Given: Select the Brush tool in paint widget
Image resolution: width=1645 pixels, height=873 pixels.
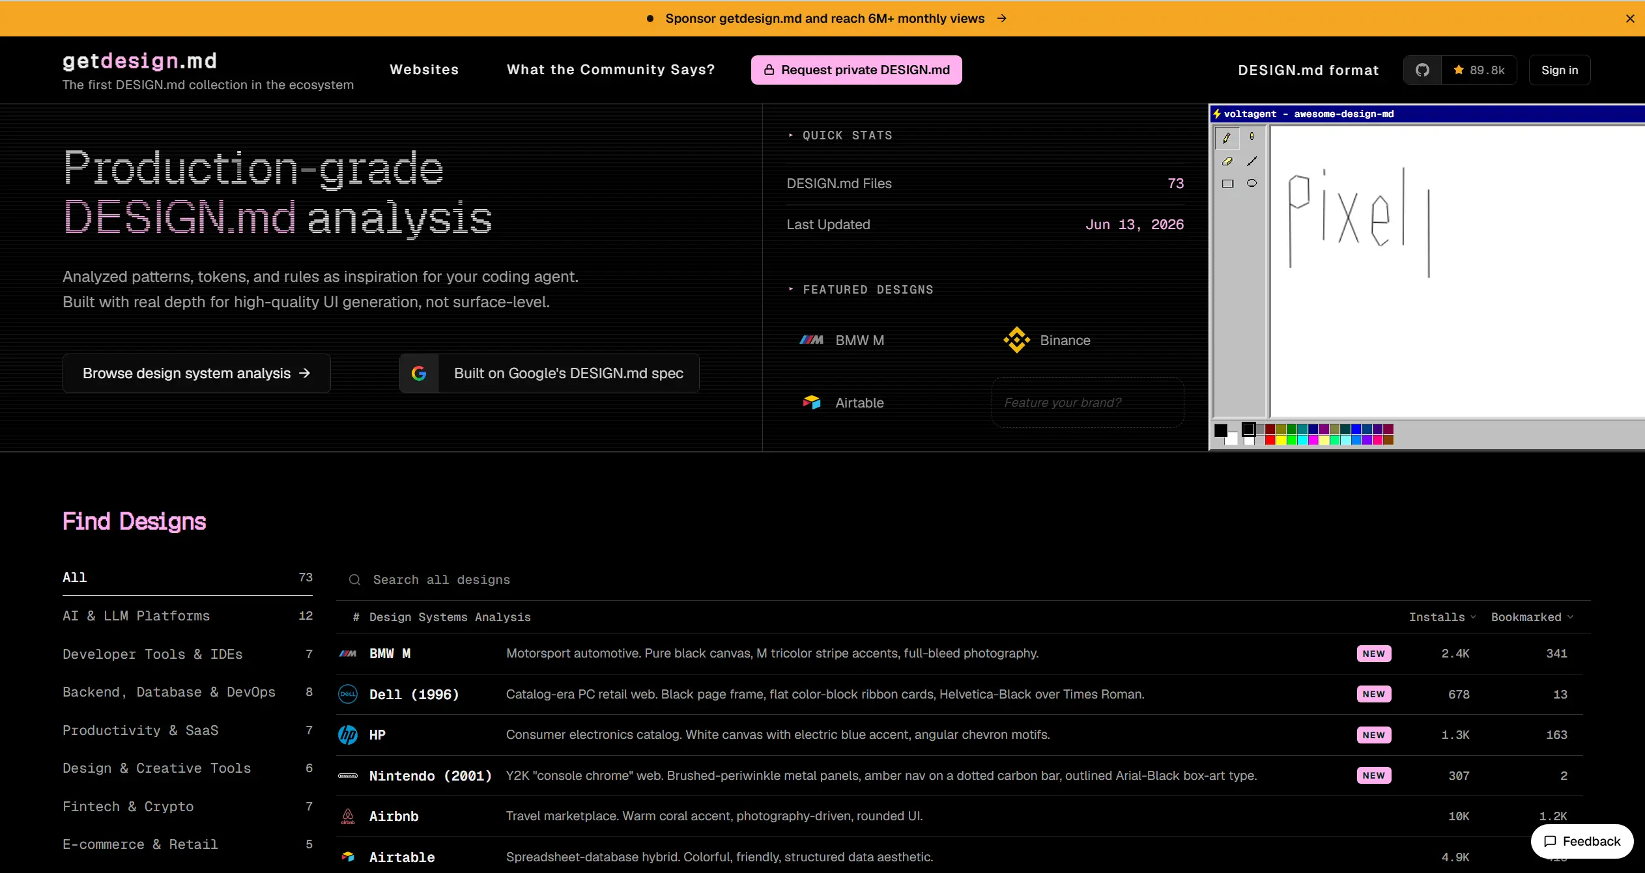Looking at the screenshot, I should tap(1252, 137).
